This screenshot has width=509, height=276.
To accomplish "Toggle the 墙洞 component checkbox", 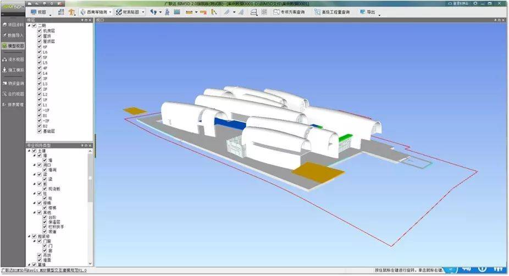I will 45,170.
